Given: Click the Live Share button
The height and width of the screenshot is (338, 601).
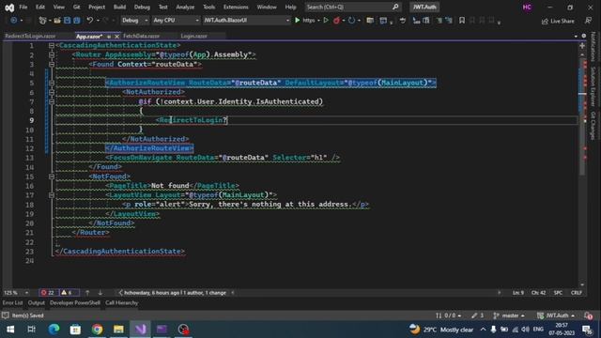Looking at the screenshot, I should point(558,21).
